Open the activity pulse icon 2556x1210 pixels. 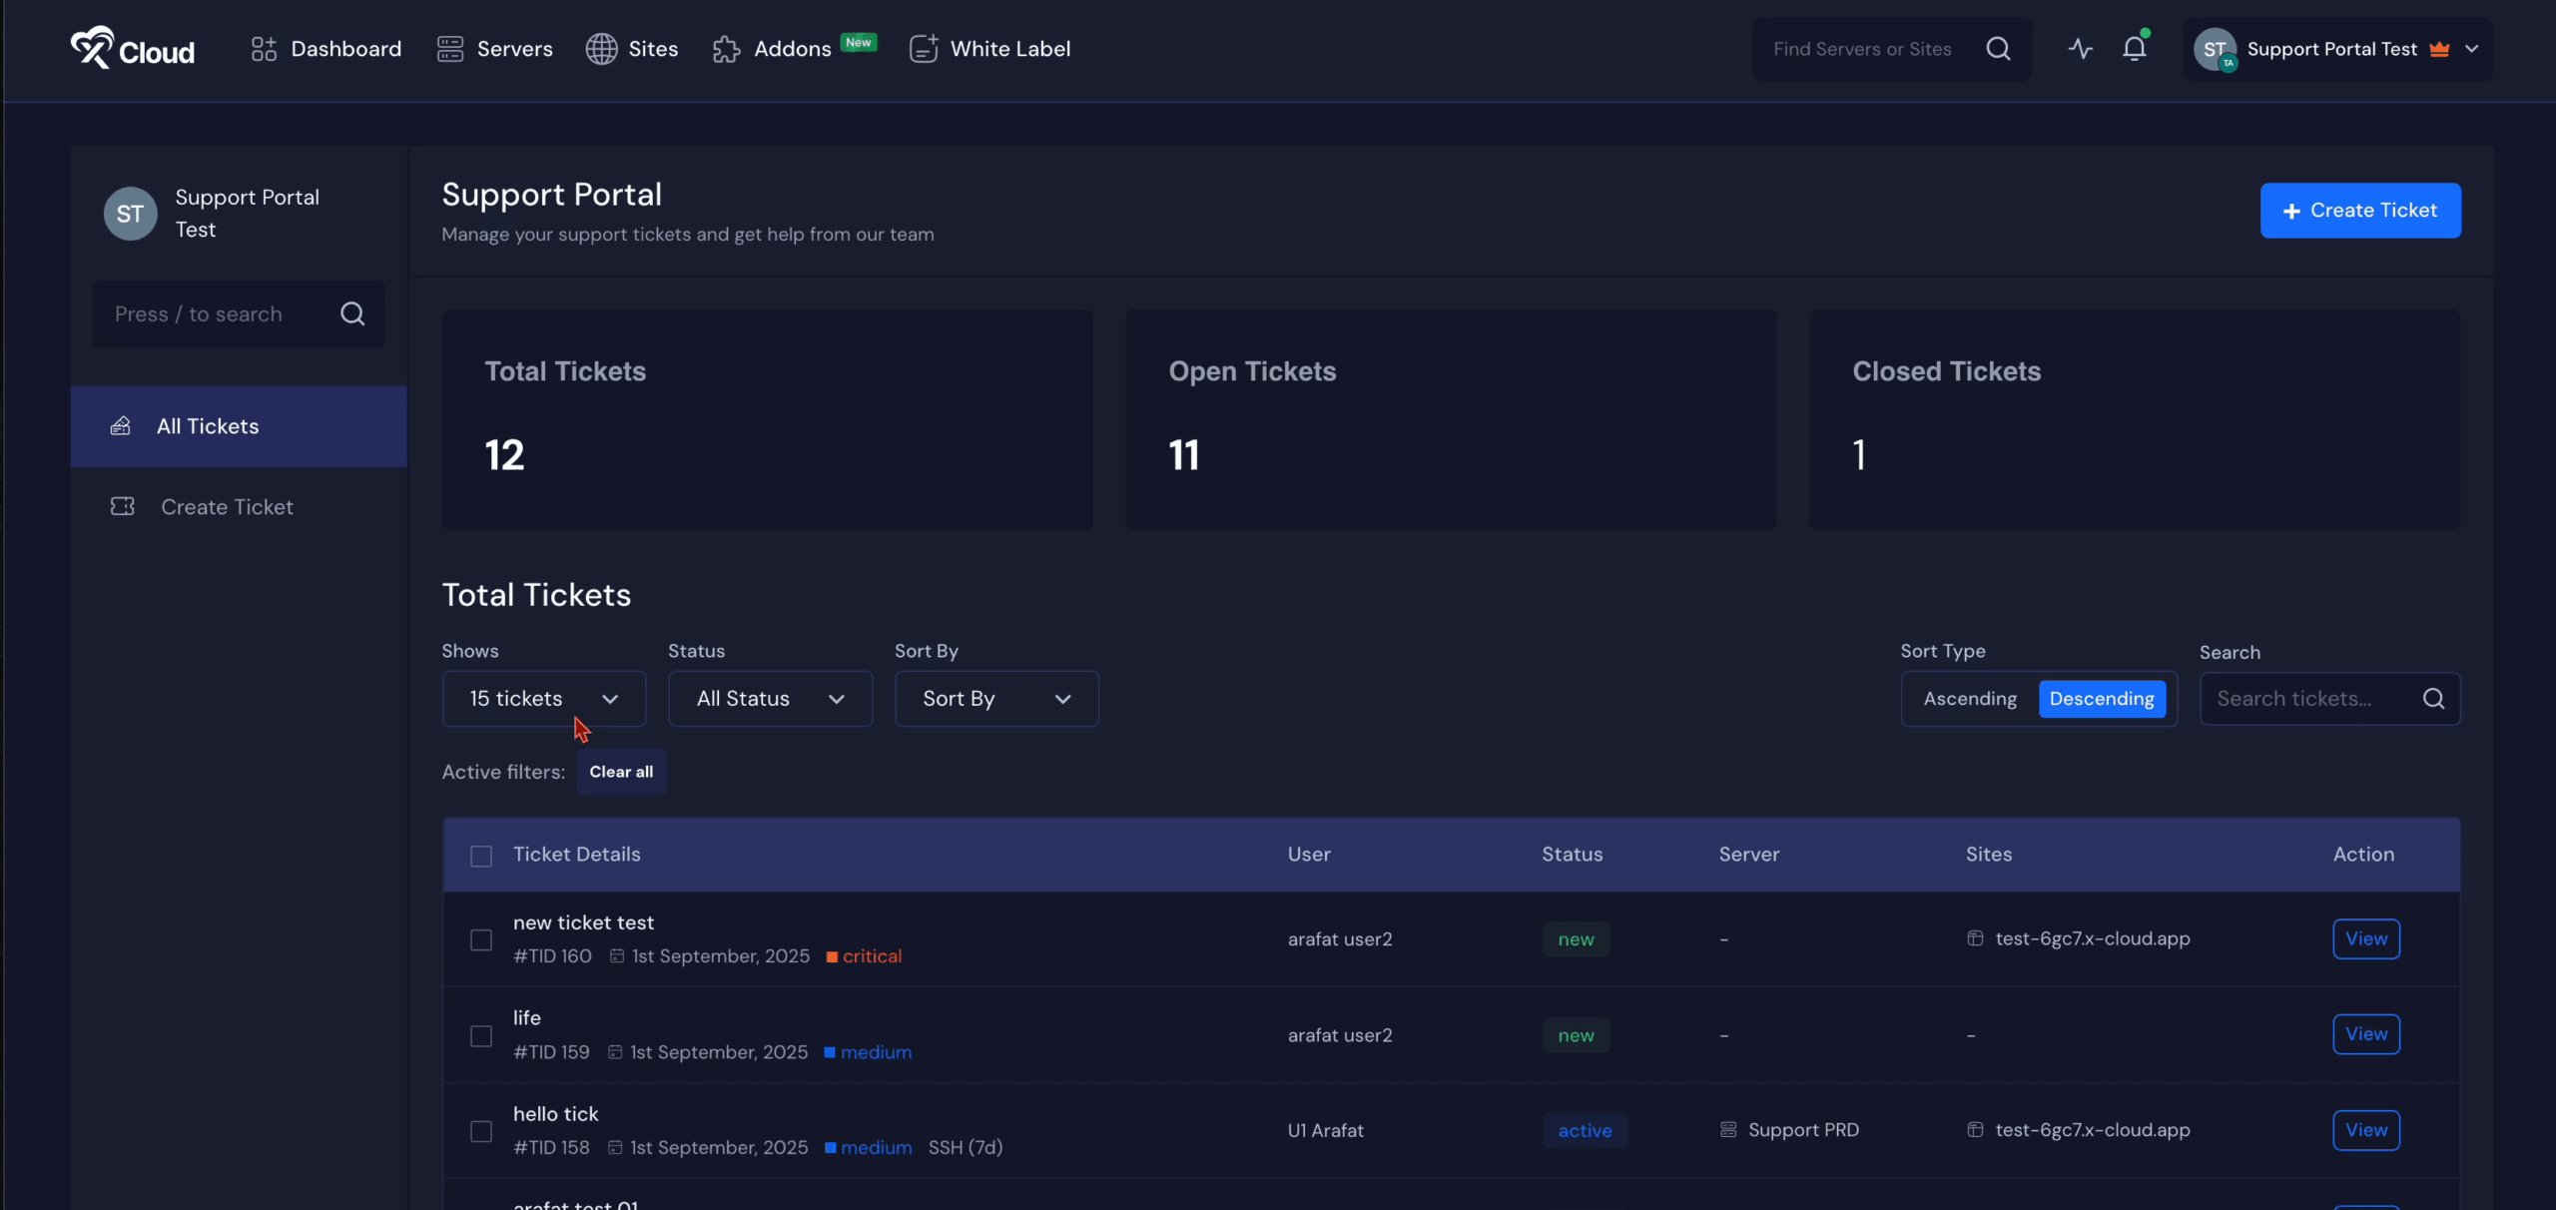coord(2080,49)
